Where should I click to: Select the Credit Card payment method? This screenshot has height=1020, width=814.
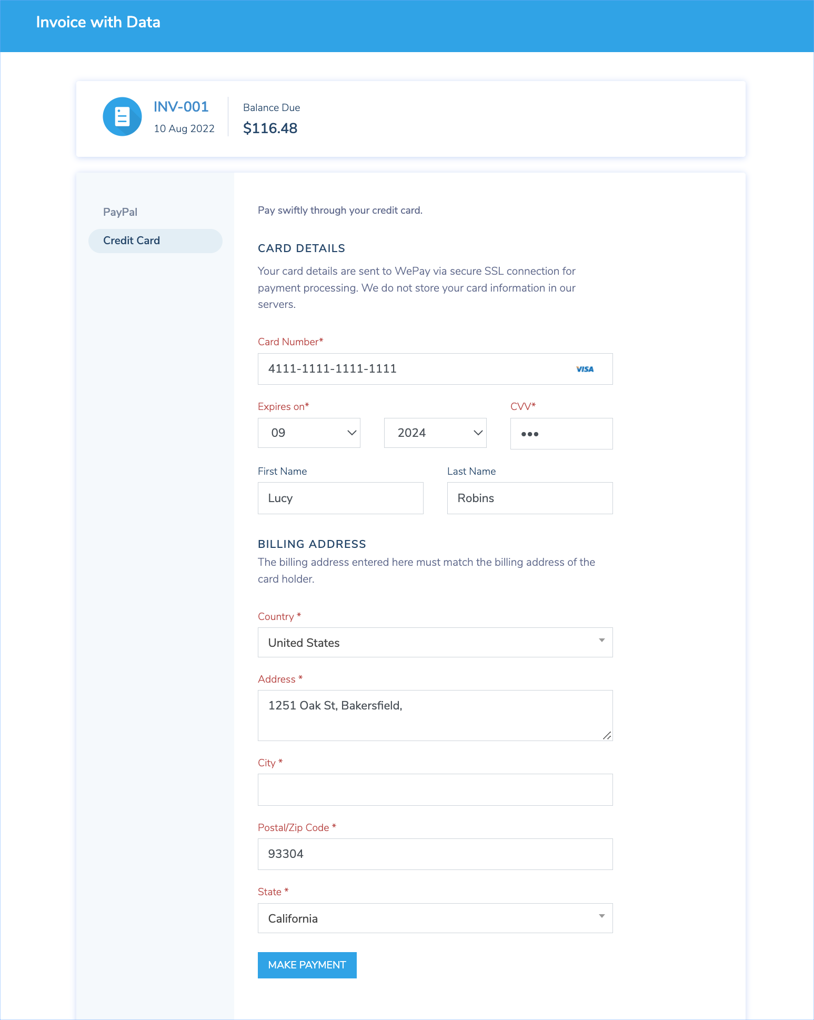click(x=155, y=241)
